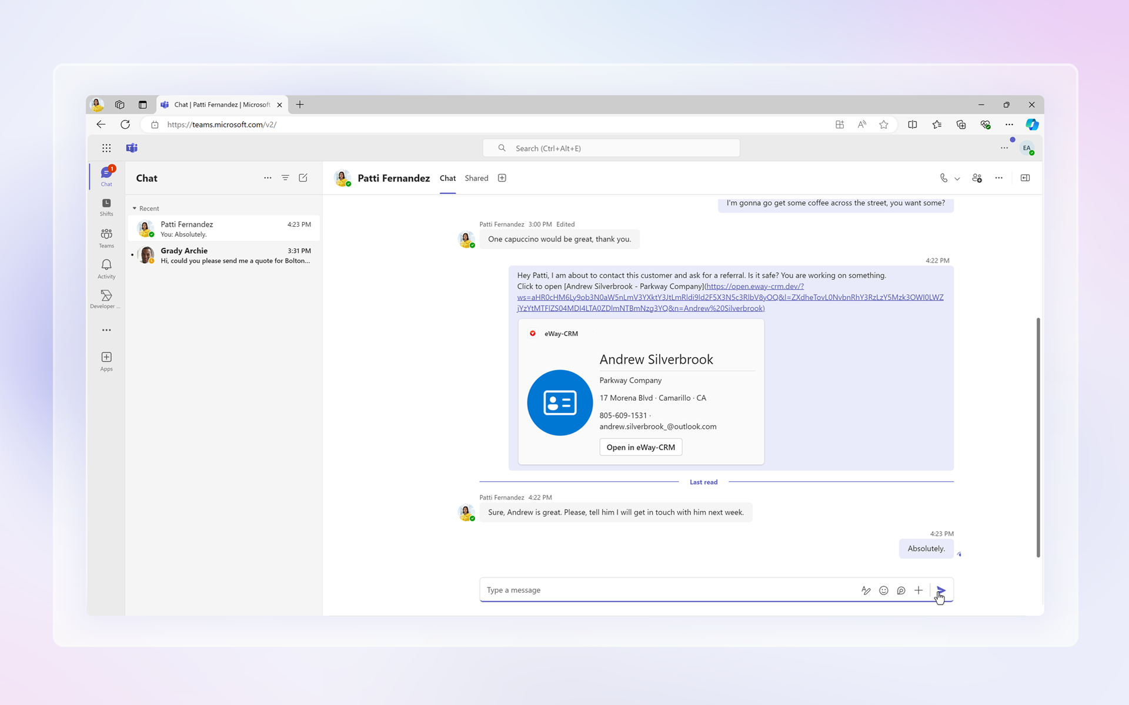Screen dimensions: 1129x705
Task: Pop out chat into new window
Action: [x=1026, y=178]
